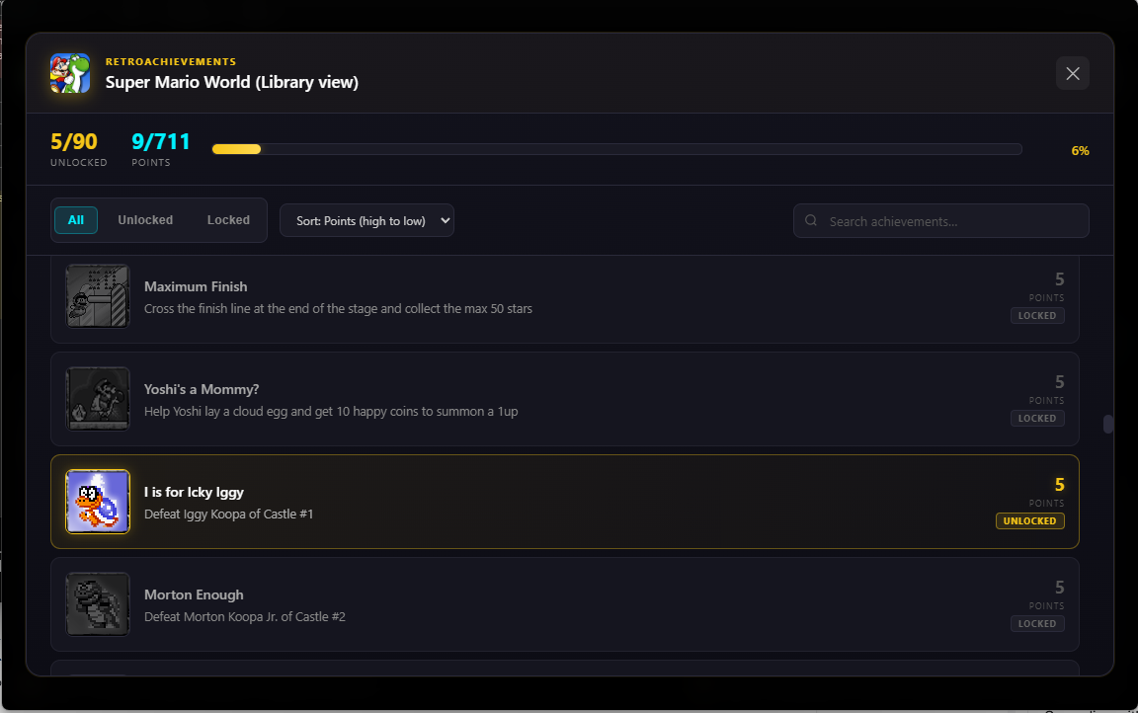Open the Maximum Finish achievement badge
The image size is (1138, 713).
tap(98, 296)
